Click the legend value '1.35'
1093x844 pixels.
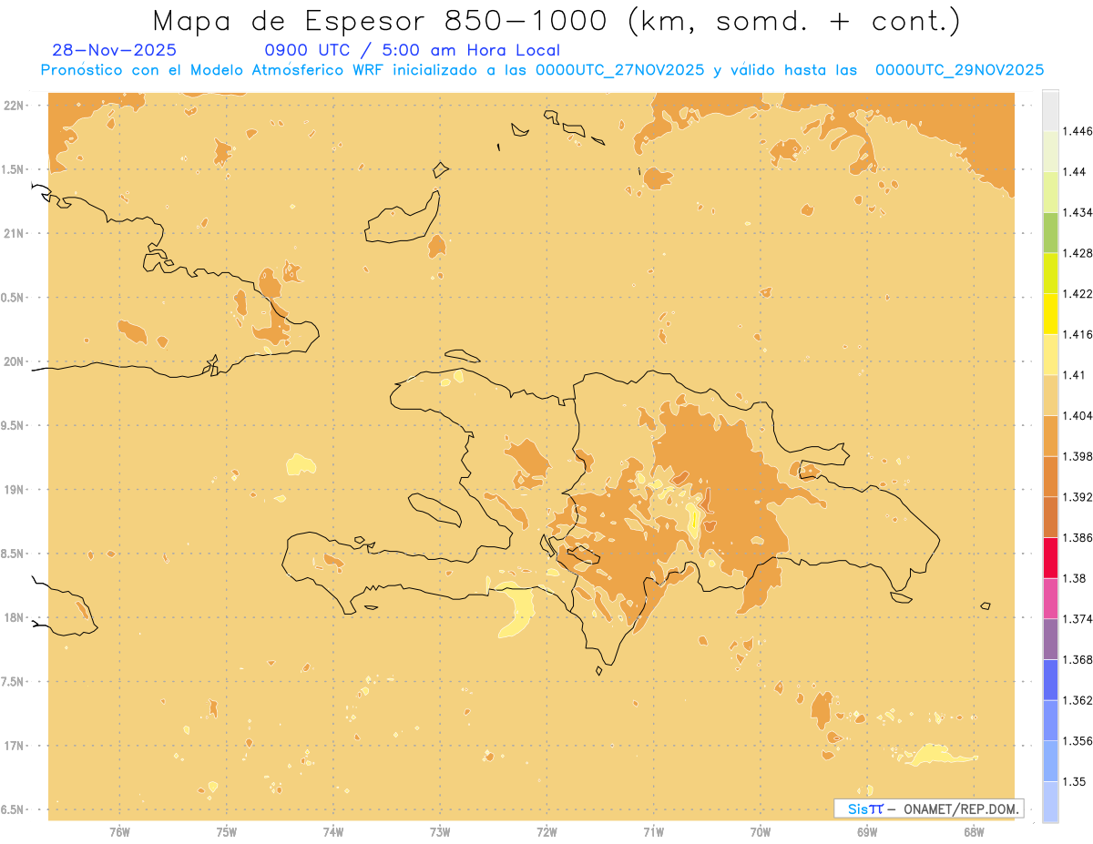(1075, 782)
